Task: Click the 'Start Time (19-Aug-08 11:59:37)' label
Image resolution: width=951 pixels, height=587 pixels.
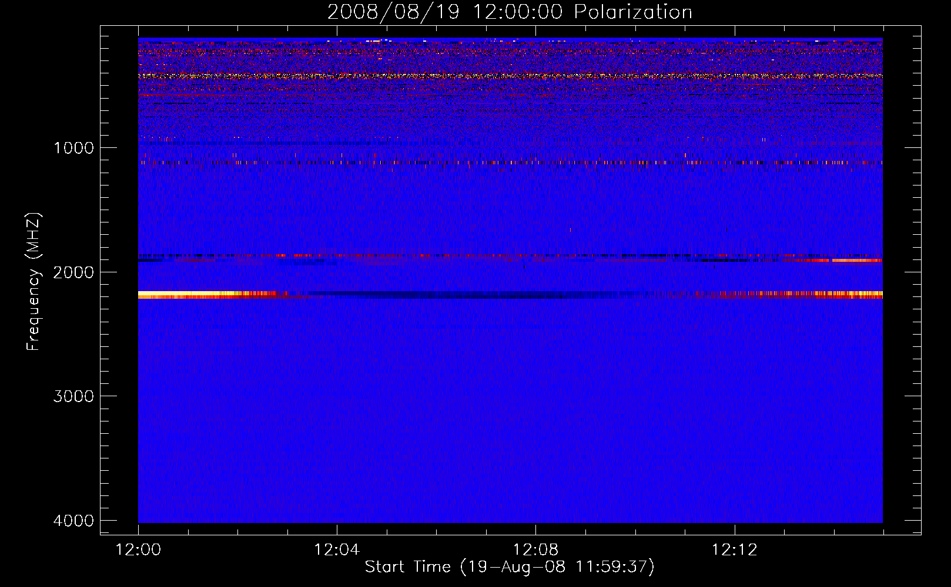Action: pos(510,567)
